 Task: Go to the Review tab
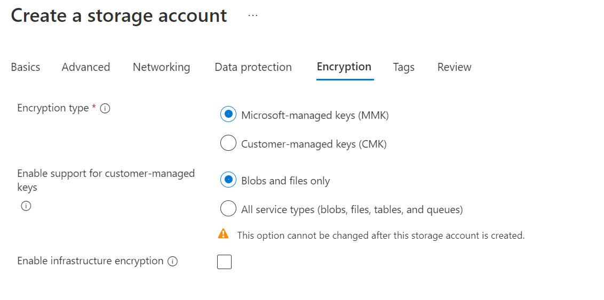coord(454,67)
